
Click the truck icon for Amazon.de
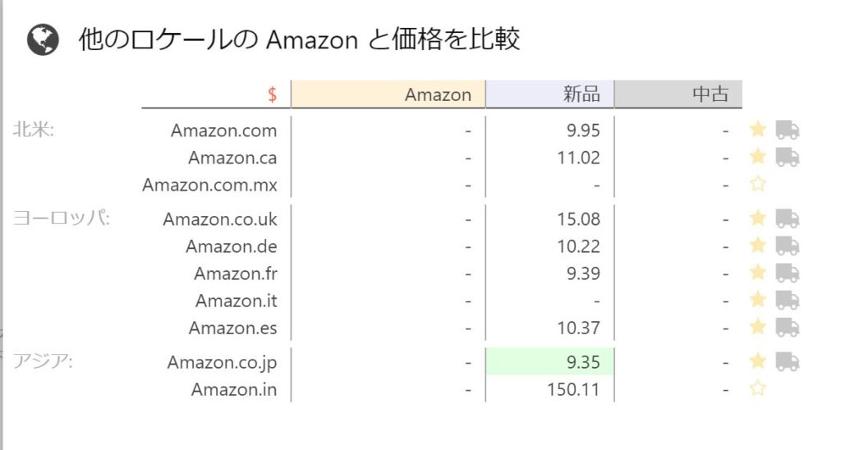788,246
